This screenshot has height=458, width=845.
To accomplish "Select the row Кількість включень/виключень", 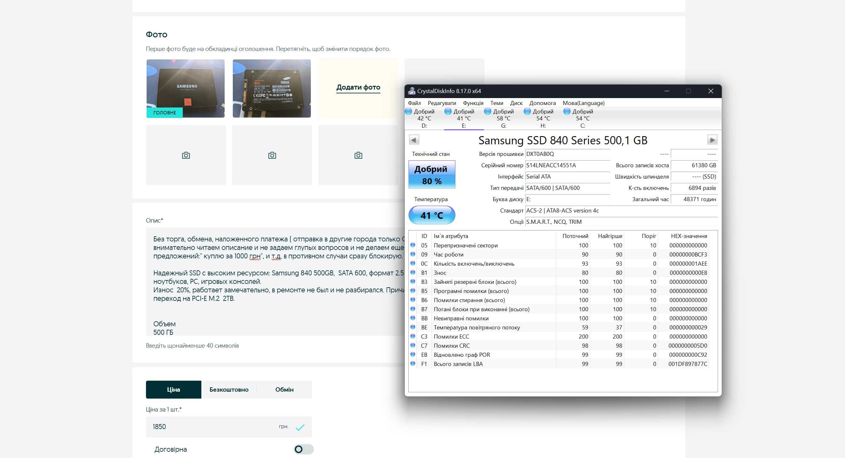I will pos(559,264).
